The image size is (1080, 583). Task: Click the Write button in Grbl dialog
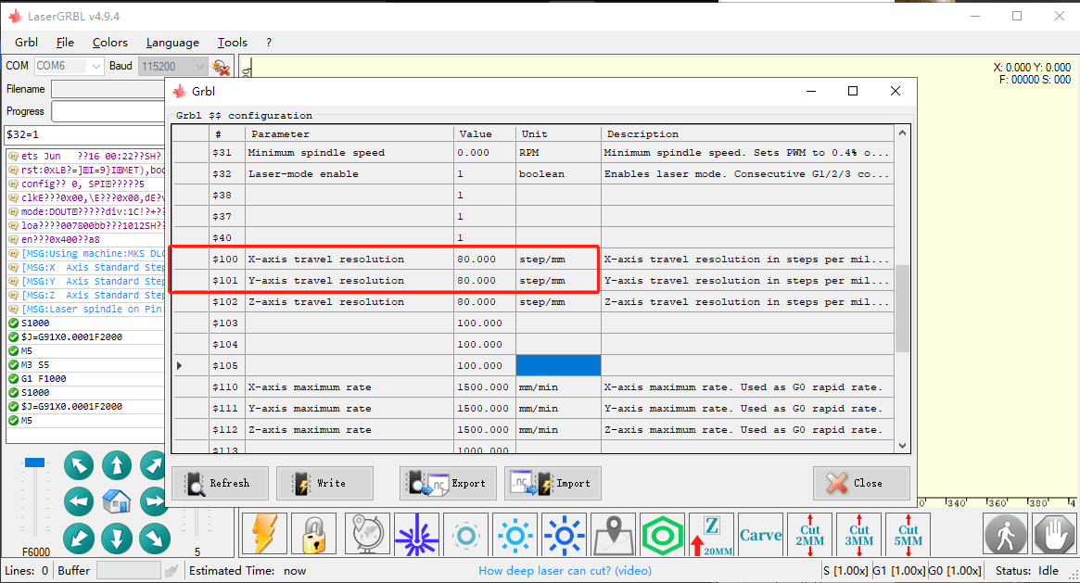pos(324,483)
